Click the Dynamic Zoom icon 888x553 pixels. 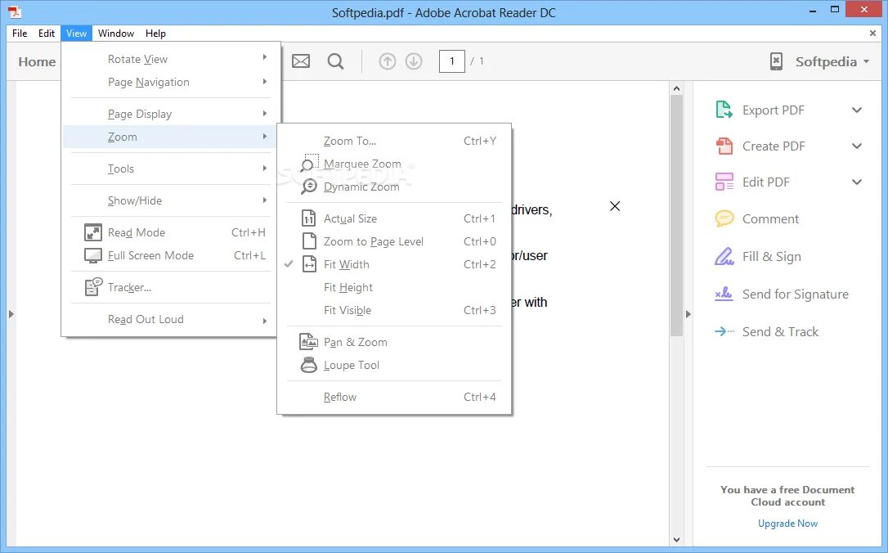(309, 187)
